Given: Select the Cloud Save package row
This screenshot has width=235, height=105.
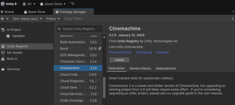Looking at the screenshot, I should pos(78,87).
